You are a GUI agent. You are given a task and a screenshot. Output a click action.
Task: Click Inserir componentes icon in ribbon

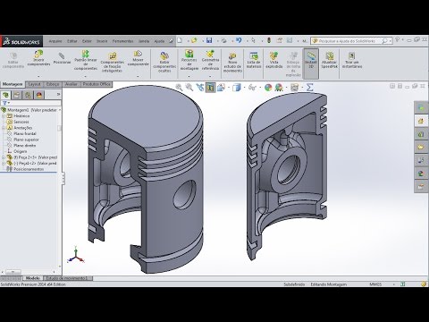pyautogui.click(x=38, y=55)
